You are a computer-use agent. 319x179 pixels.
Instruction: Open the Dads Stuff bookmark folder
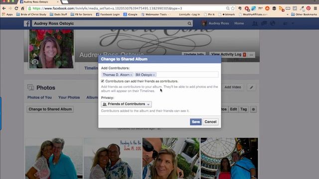tap(58, 14)
